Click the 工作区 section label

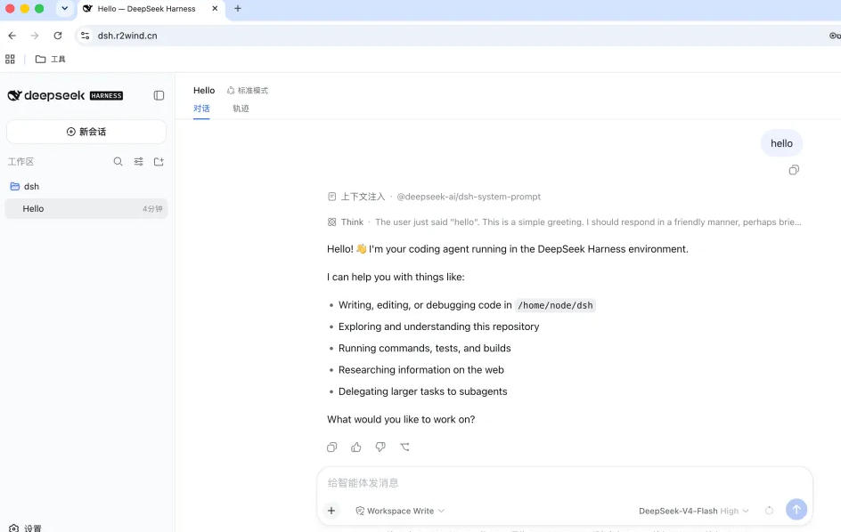click(20, 162)
